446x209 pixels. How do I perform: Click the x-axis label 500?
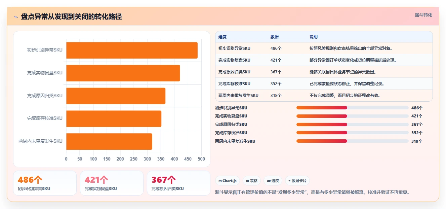pyautogui.click(x=201, y=159)
